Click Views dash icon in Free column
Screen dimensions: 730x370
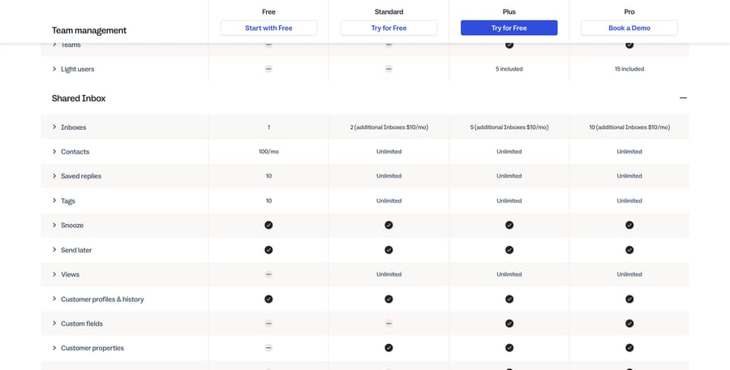coord(268,274)
